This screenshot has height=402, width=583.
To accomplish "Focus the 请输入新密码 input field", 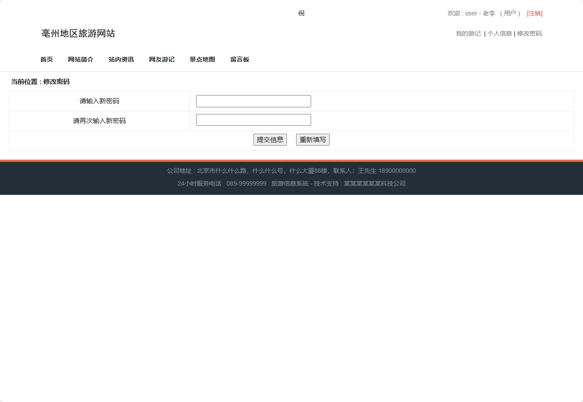I will (253, 101).
